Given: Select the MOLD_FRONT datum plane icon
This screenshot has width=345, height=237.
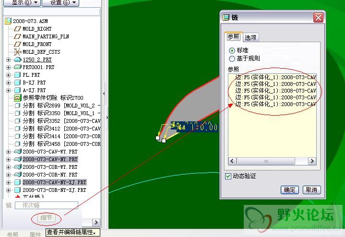Looking at the screenshot, I should 17,44.
